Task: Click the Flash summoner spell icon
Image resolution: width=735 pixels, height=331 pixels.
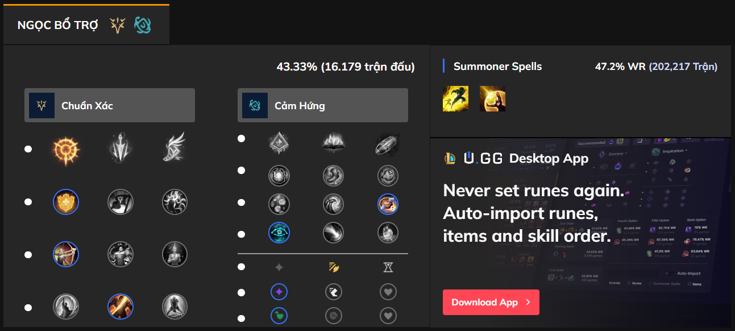Action: (455, 99)
